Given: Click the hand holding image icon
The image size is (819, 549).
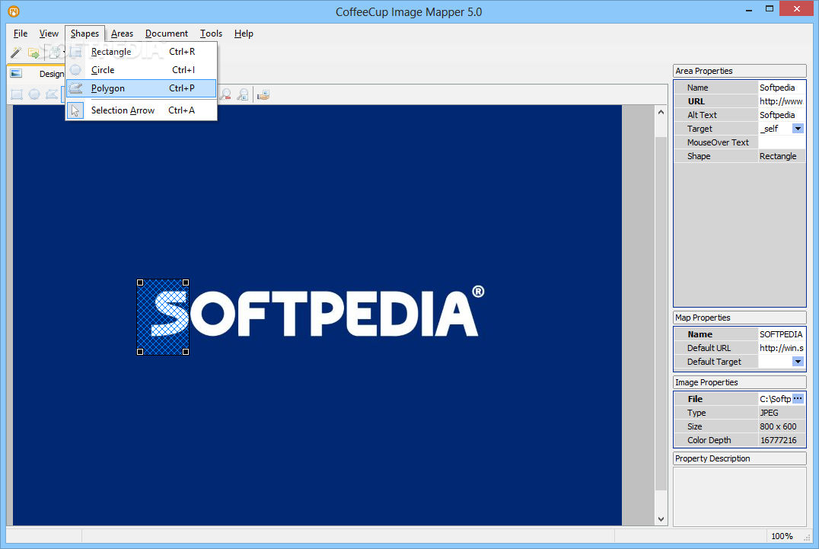Looking at the screenshot, I should tap(263, 94).
